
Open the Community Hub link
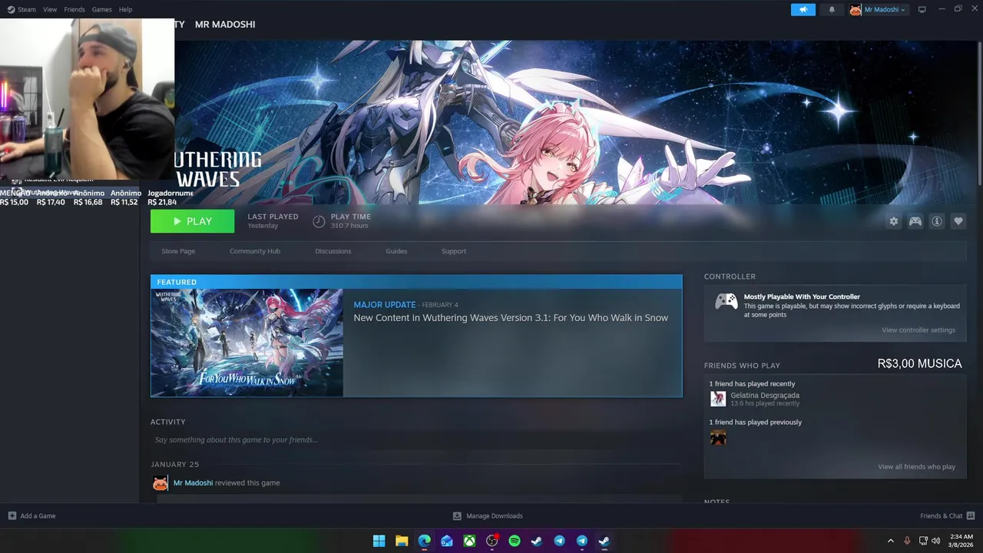pos(255,251)
